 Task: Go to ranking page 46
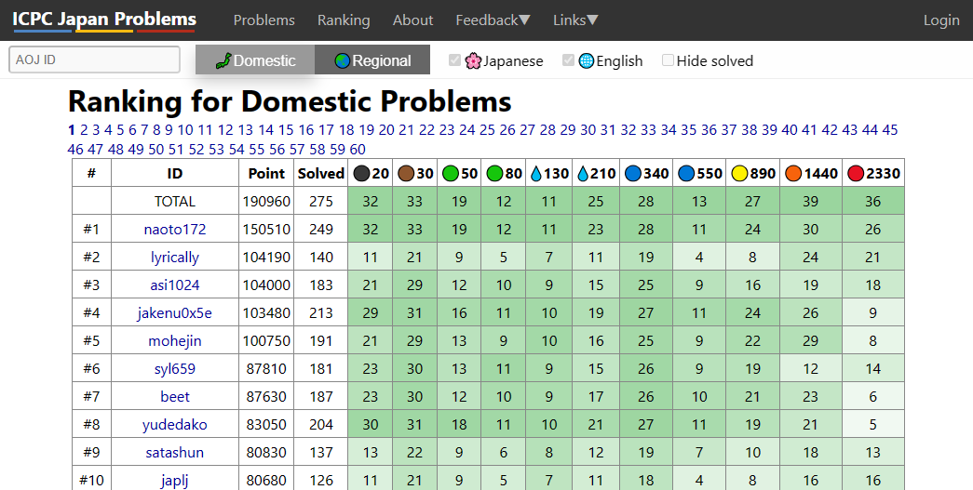click(75, 150)
